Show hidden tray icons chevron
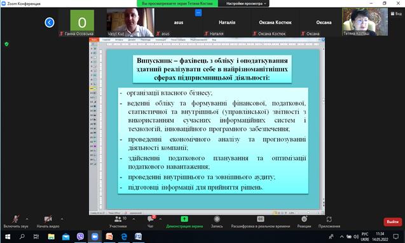The width and height of the screenshot is (405, 243). tap(341, 237)
